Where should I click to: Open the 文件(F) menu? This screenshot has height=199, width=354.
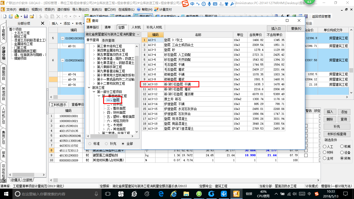tap(11, 9)
